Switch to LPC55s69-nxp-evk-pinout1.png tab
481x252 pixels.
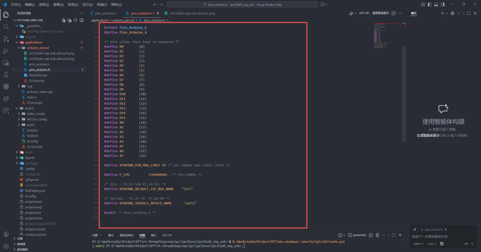[190, 13]
